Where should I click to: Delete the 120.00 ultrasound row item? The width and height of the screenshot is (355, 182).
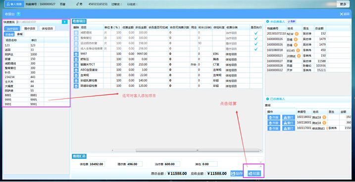click(x=76, y=86)
